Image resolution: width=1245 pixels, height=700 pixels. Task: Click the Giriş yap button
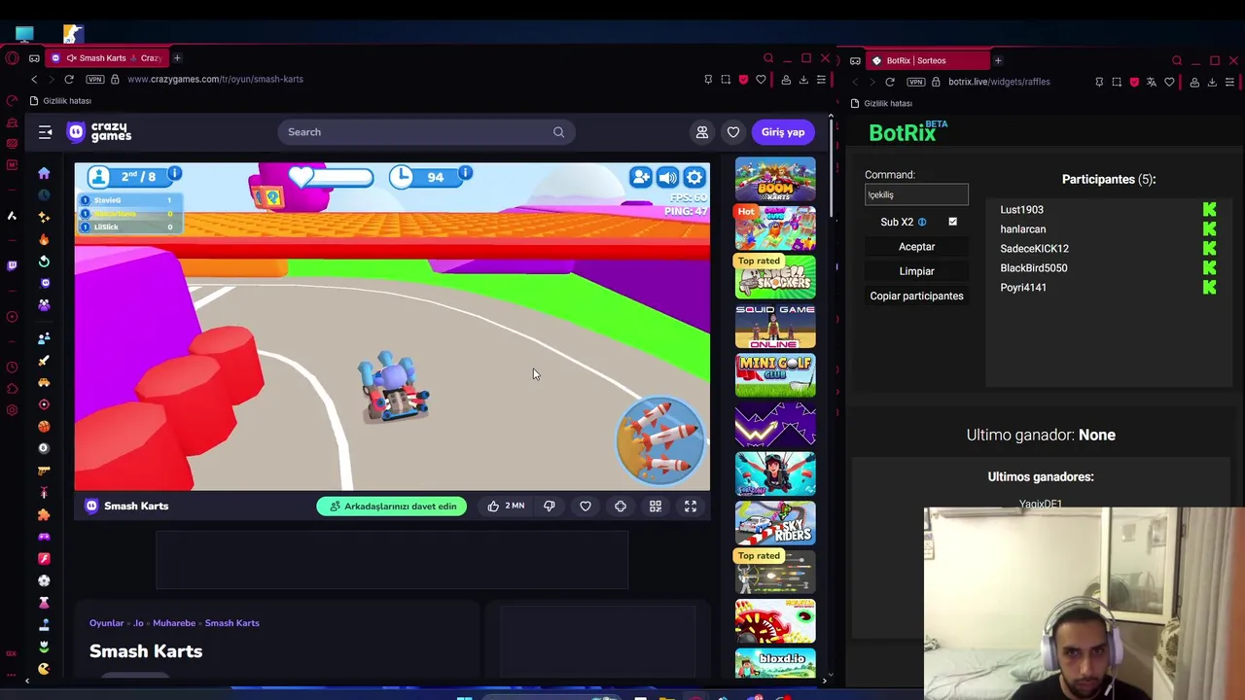pos(783,132)
